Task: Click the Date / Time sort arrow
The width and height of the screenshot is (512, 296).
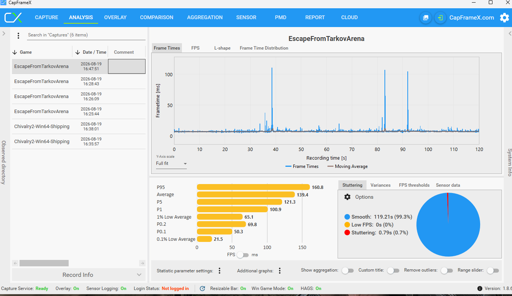Action: 78,52
